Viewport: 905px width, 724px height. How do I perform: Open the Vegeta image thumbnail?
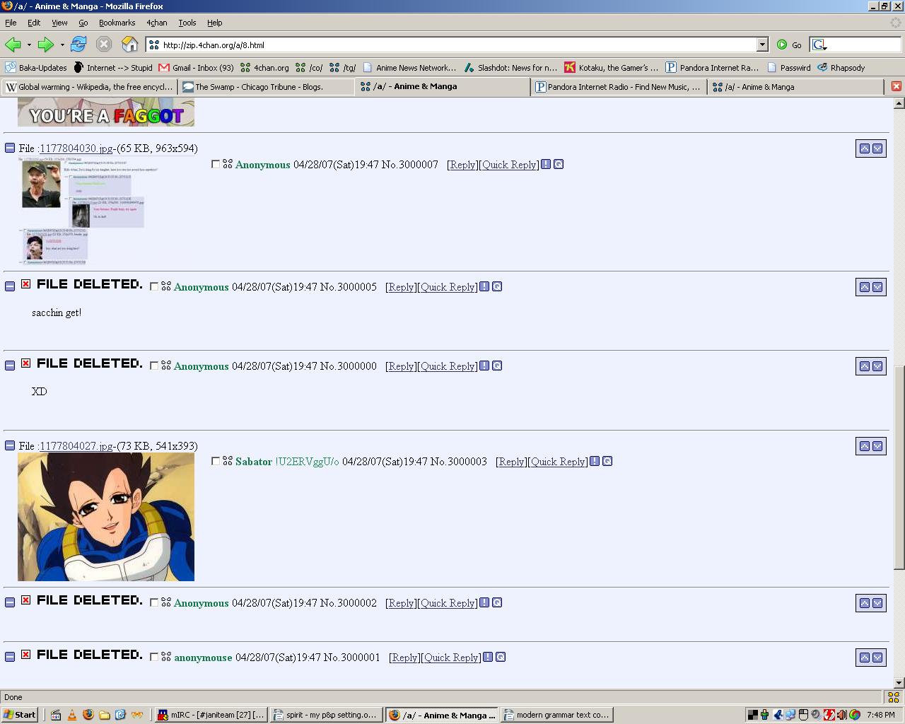pyautogui.click(x=106, y=517)
